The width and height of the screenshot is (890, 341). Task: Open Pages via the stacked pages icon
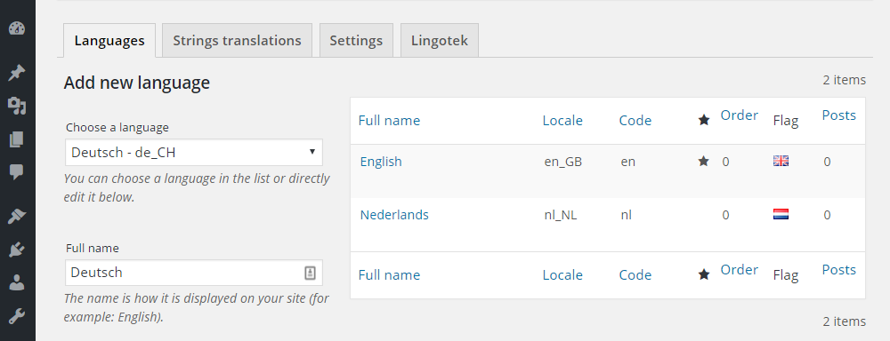click(17, 139)
